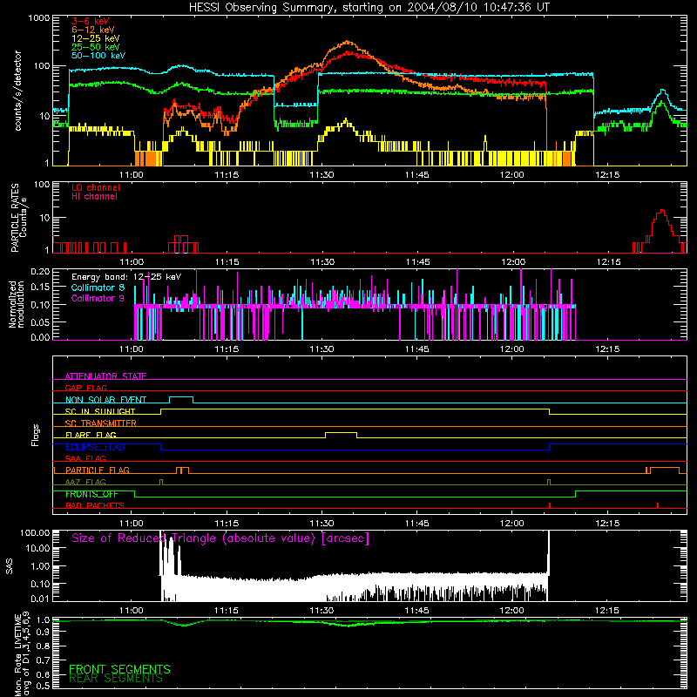Select the 'PARTICLE FLAG' label
Screen dimensions: 697x697
coord(98,470)
